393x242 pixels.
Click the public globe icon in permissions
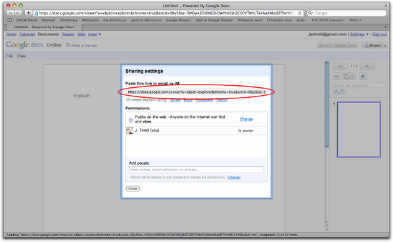131,120
